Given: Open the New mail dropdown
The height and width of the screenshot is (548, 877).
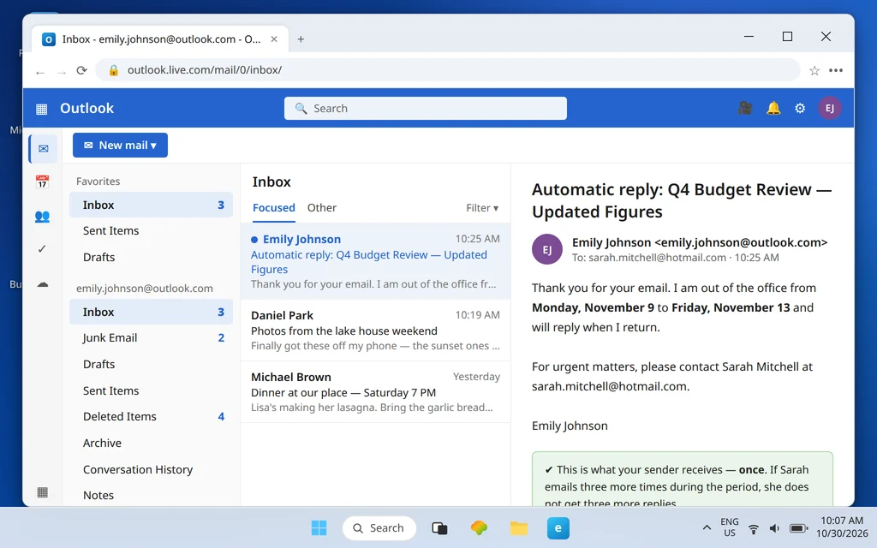Looking at the screenshot, I should 120,146.
